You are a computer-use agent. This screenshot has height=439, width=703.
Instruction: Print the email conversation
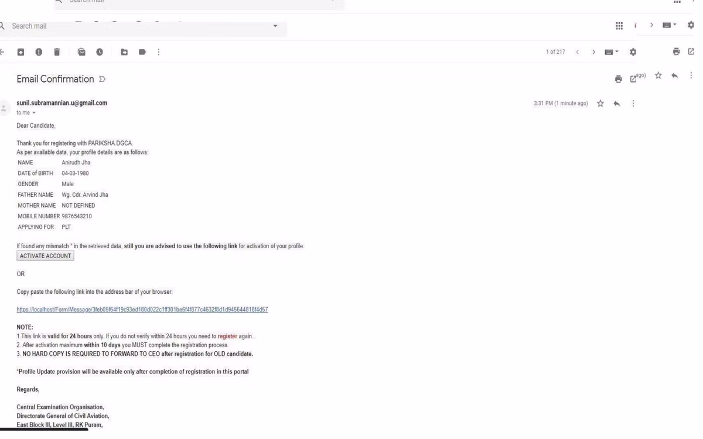pyautogui.click(x=618, y=79)
